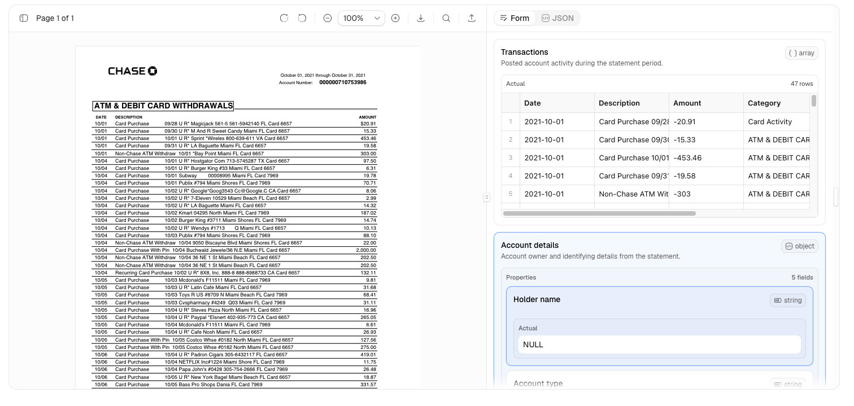The image size is (854, 406).
Task: Switch to the Form tab
Action: tap(515, 18)
